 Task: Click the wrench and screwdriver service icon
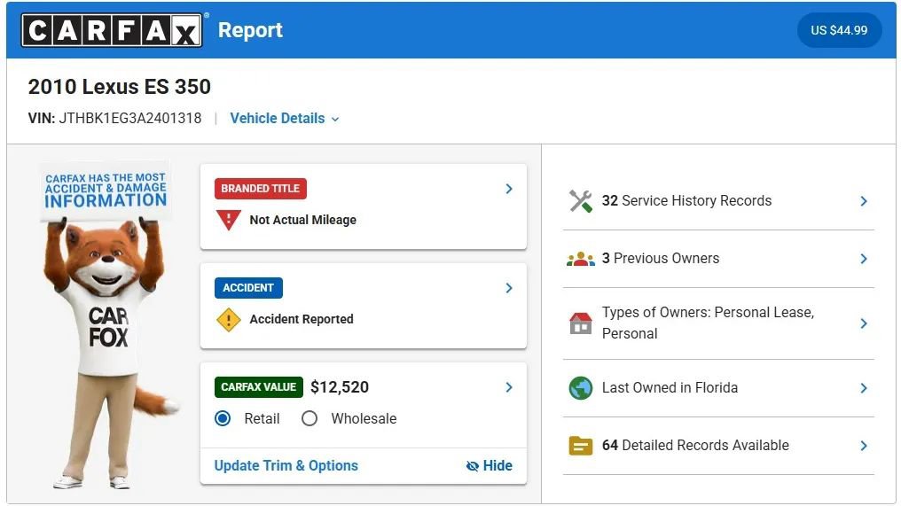click(580, 201)
